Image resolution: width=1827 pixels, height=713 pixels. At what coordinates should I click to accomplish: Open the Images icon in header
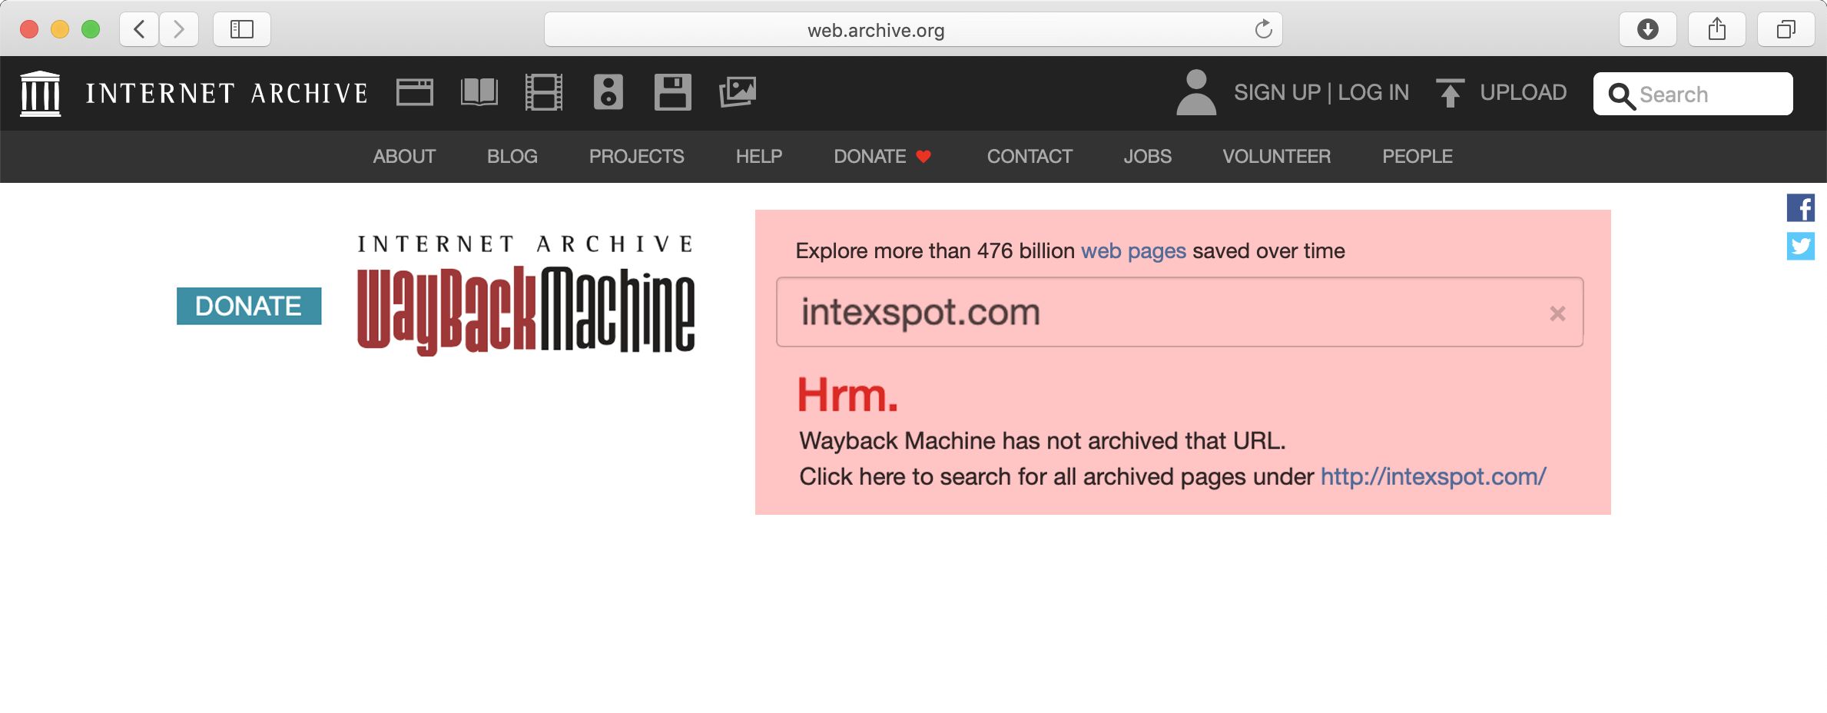pos(737,93)
